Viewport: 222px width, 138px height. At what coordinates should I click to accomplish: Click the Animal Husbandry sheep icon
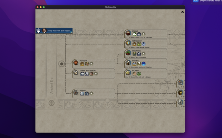(x=76, y=73)
